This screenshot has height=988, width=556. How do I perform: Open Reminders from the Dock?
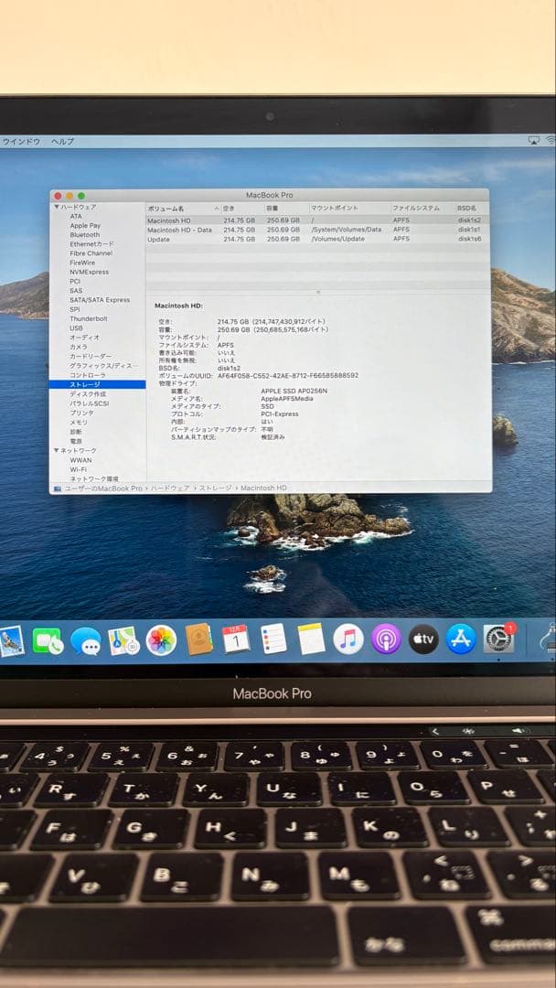point(274,639)
